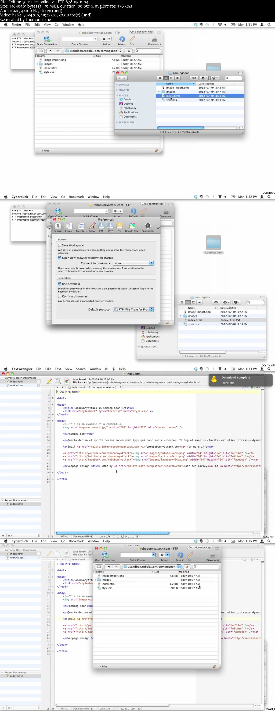Click Open Connection icon in the 1:31 PM frame
Image resolution: width=275 pixels, height=711 pixels.
(47, 39)
